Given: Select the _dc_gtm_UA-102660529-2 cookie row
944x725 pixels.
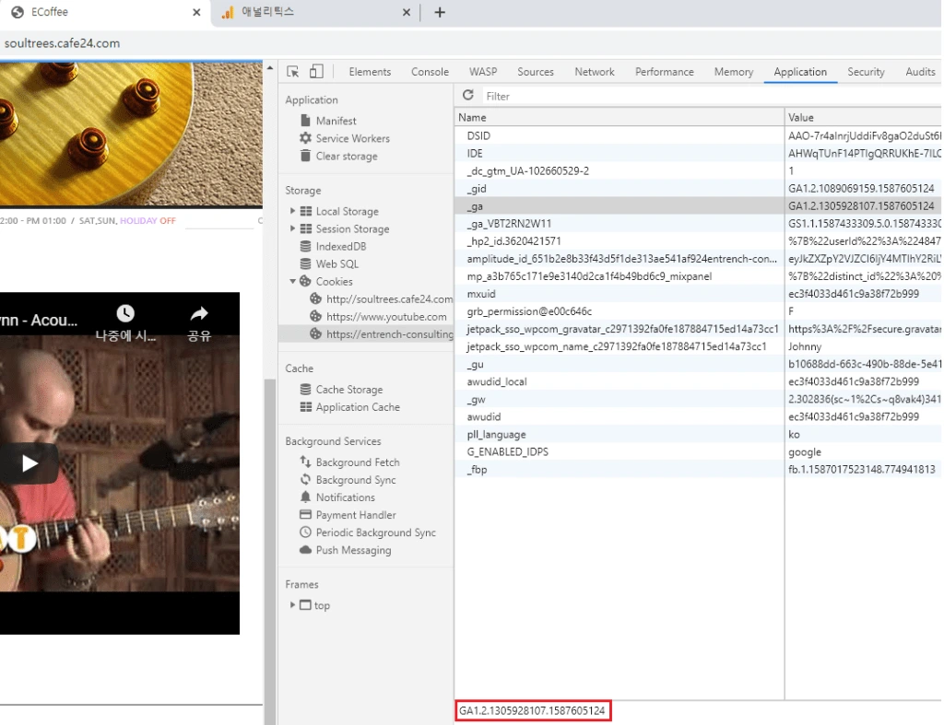Looking at the screenshot, I should (699, 170).
